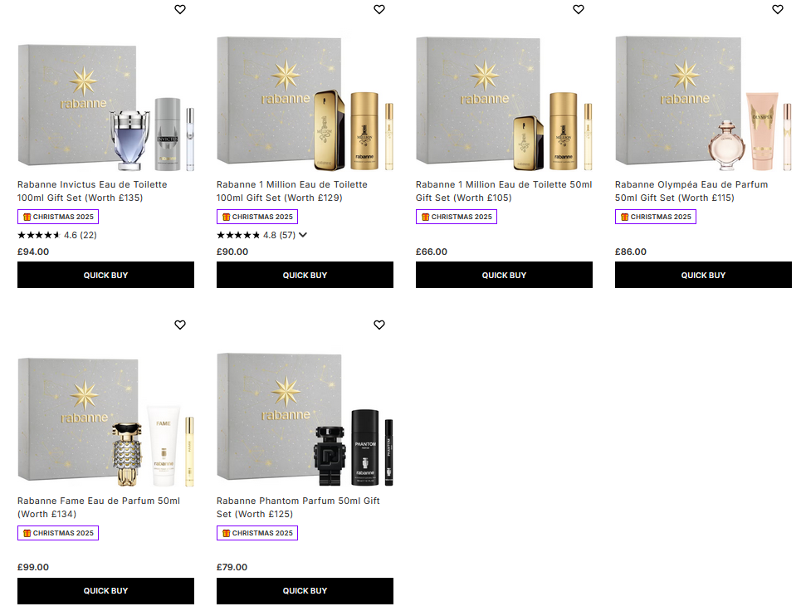
Task: Toggle wishlist heart on Phantom gift set
Action: tap(379, 325)
